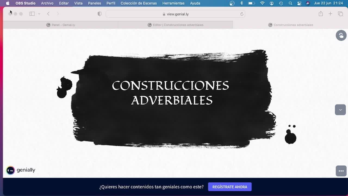Viewport: 348px width, 196px height.
Task: Go forward to the next page
Action: pyautogui.click(x=58, y=14)
